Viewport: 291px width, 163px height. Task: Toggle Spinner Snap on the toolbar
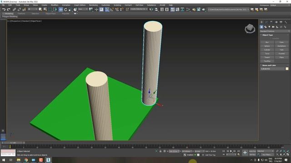121,9
